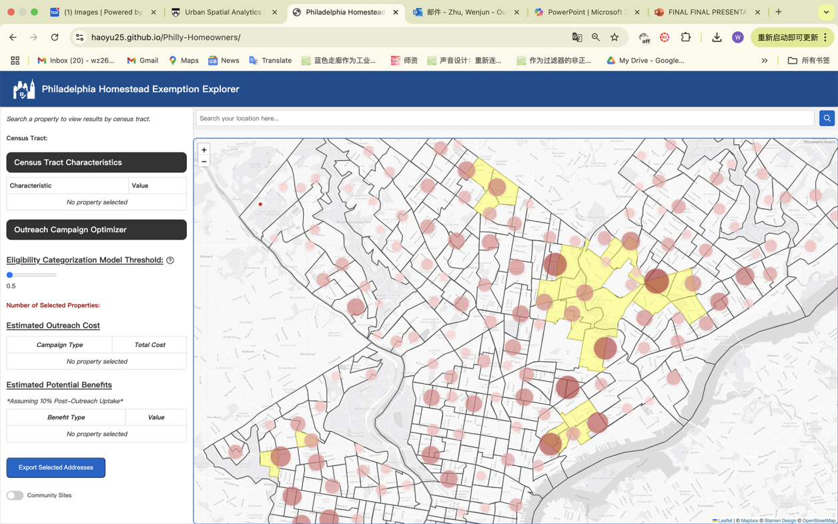Click the search your location field
Viewport: 838px width, 524px height.
(x=505, y=118)
